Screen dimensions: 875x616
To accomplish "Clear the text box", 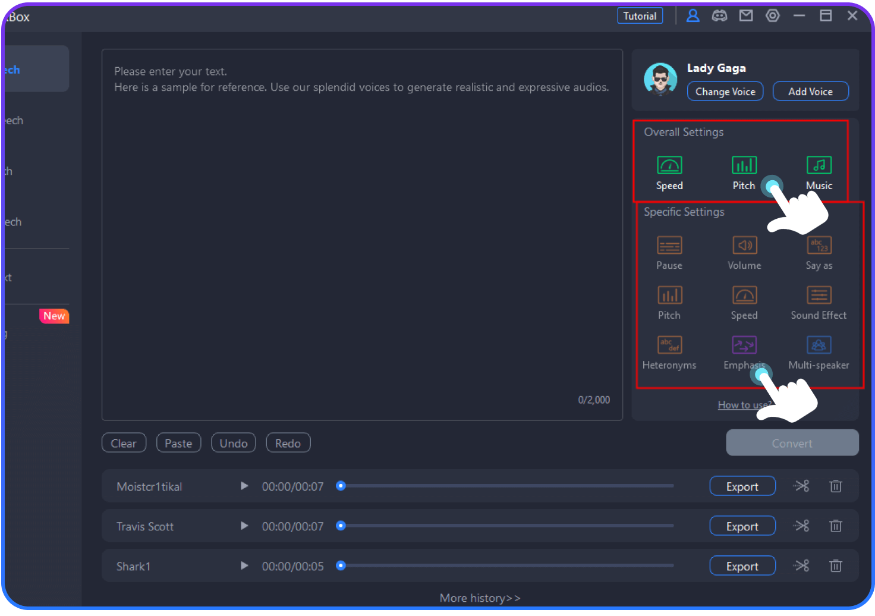I will [124, 443].
